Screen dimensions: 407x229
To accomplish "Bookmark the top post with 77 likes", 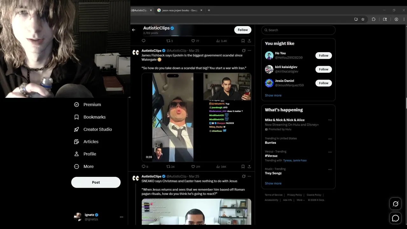I will pyautogui.click(x=243, y=41).
